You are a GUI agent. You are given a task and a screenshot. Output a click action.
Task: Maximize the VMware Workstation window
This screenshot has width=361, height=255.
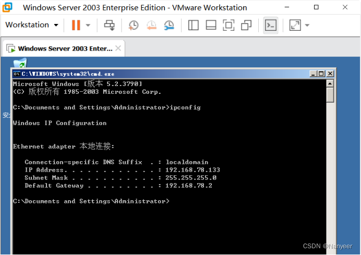(x=316, y=7)
